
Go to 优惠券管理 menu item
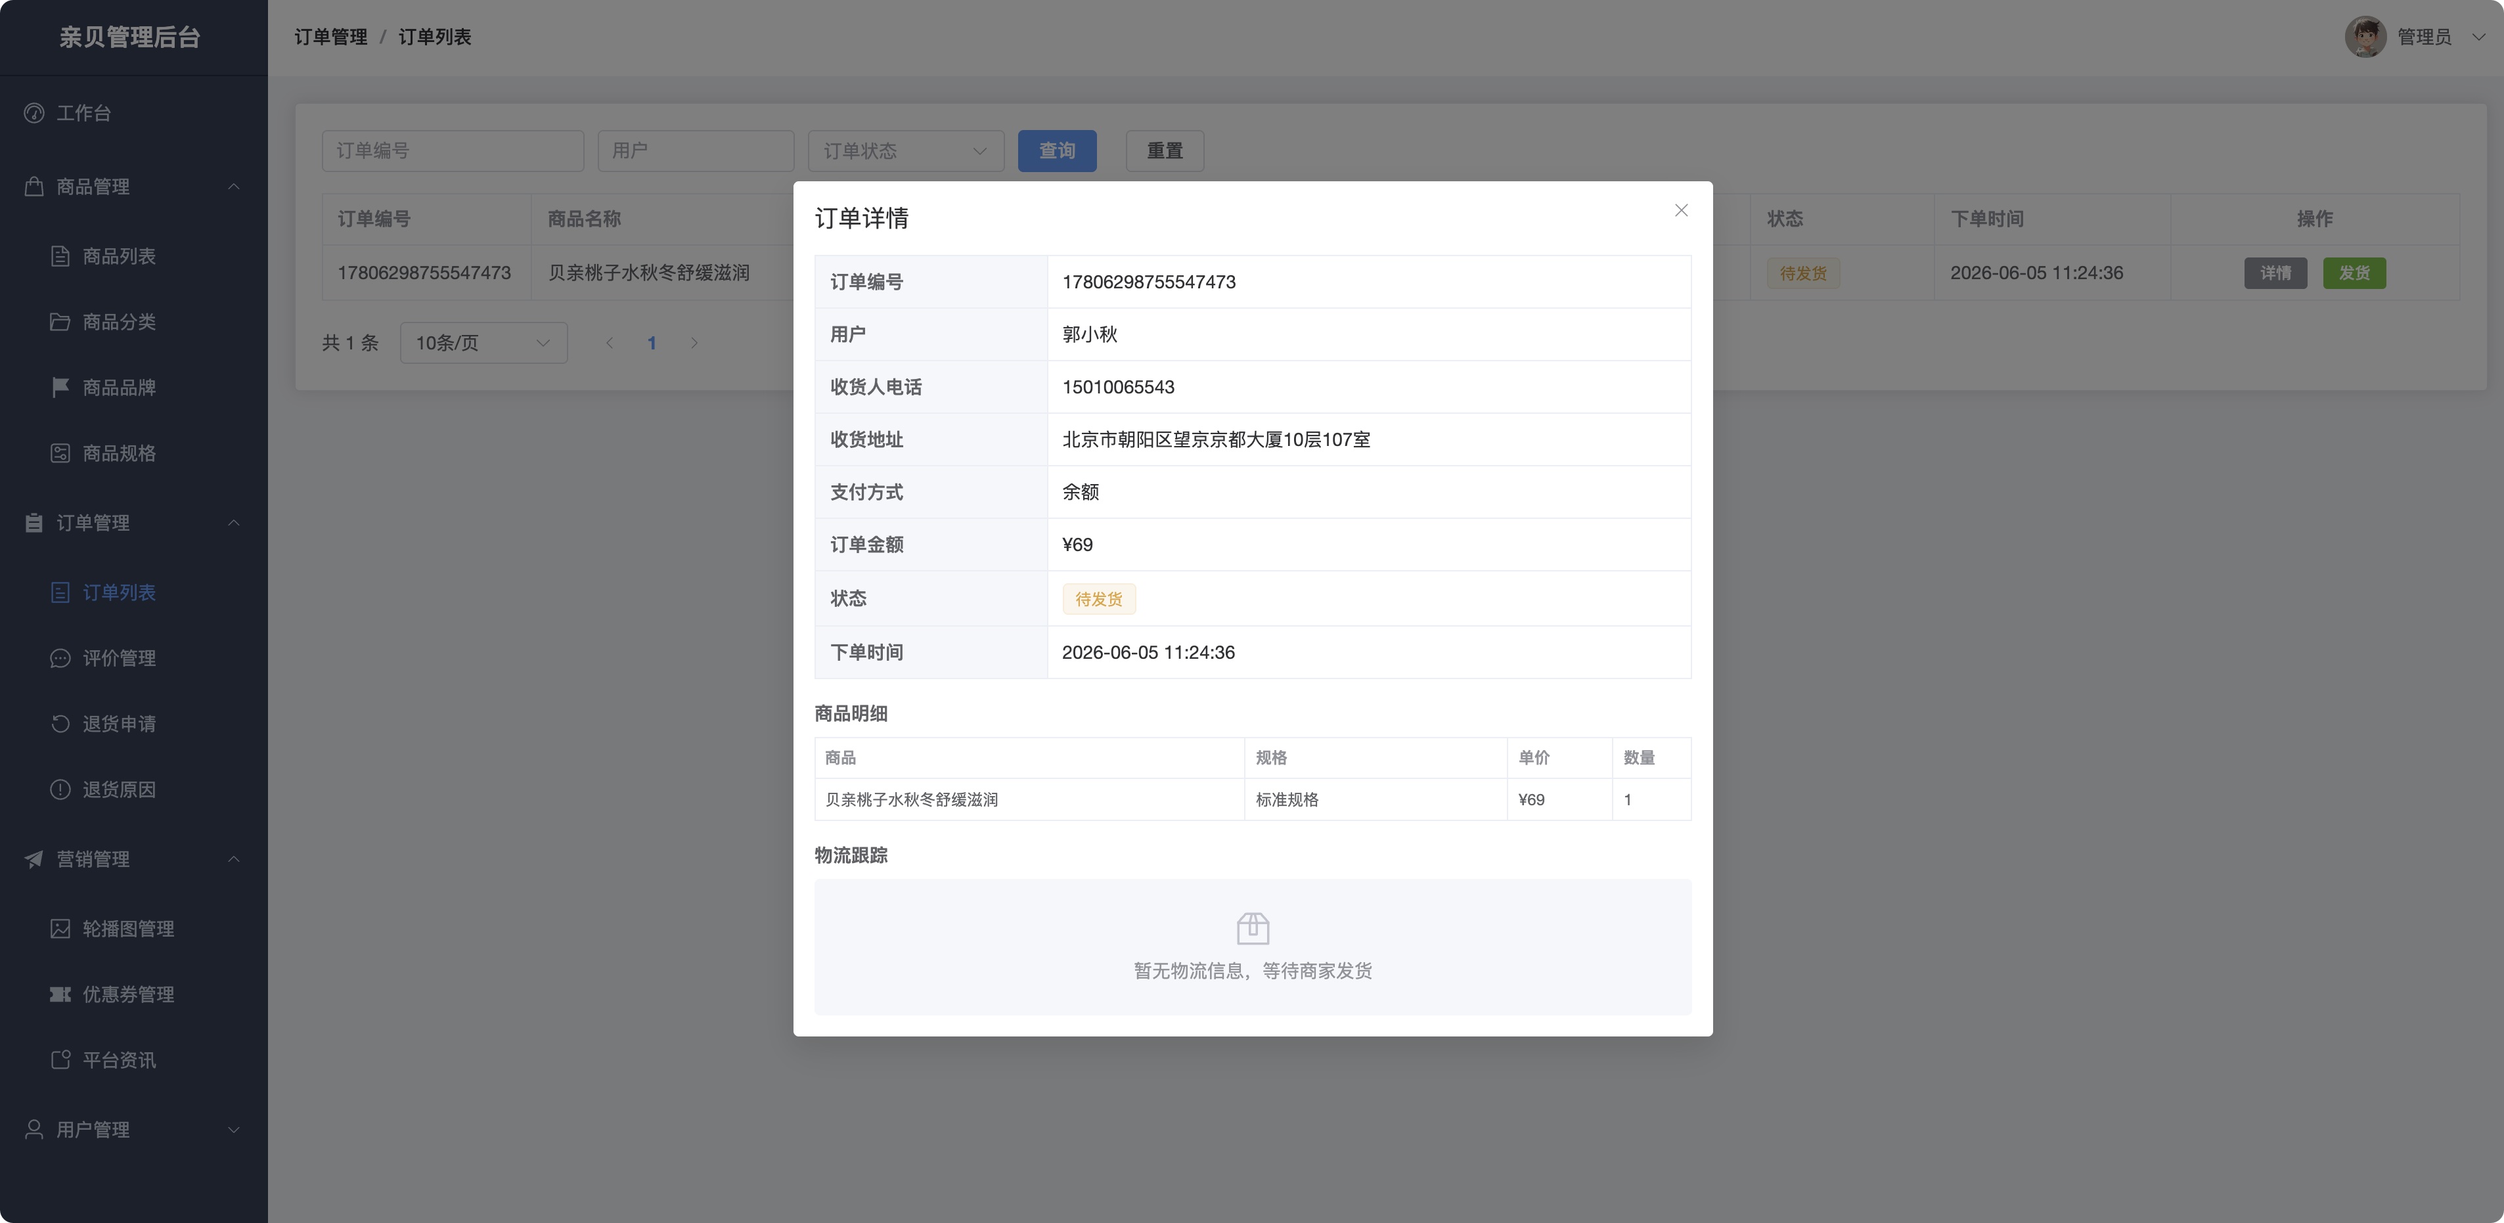(133, 994)
